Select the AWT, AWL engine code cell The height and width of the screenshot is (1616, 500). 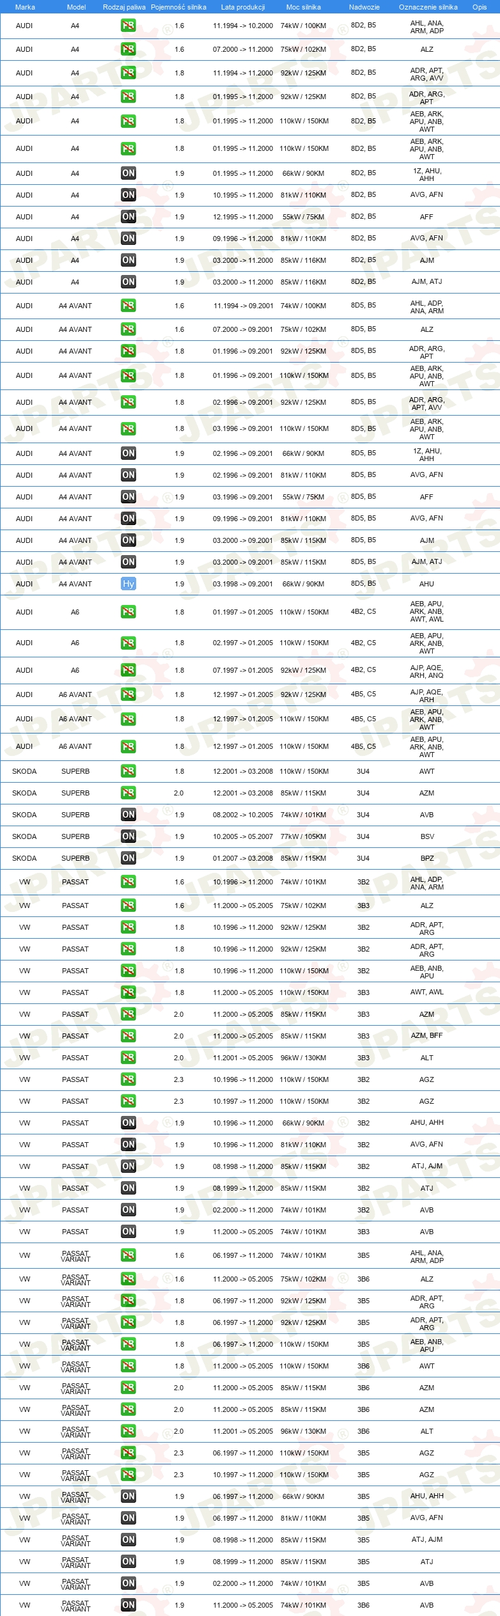[x=427, y=992]
